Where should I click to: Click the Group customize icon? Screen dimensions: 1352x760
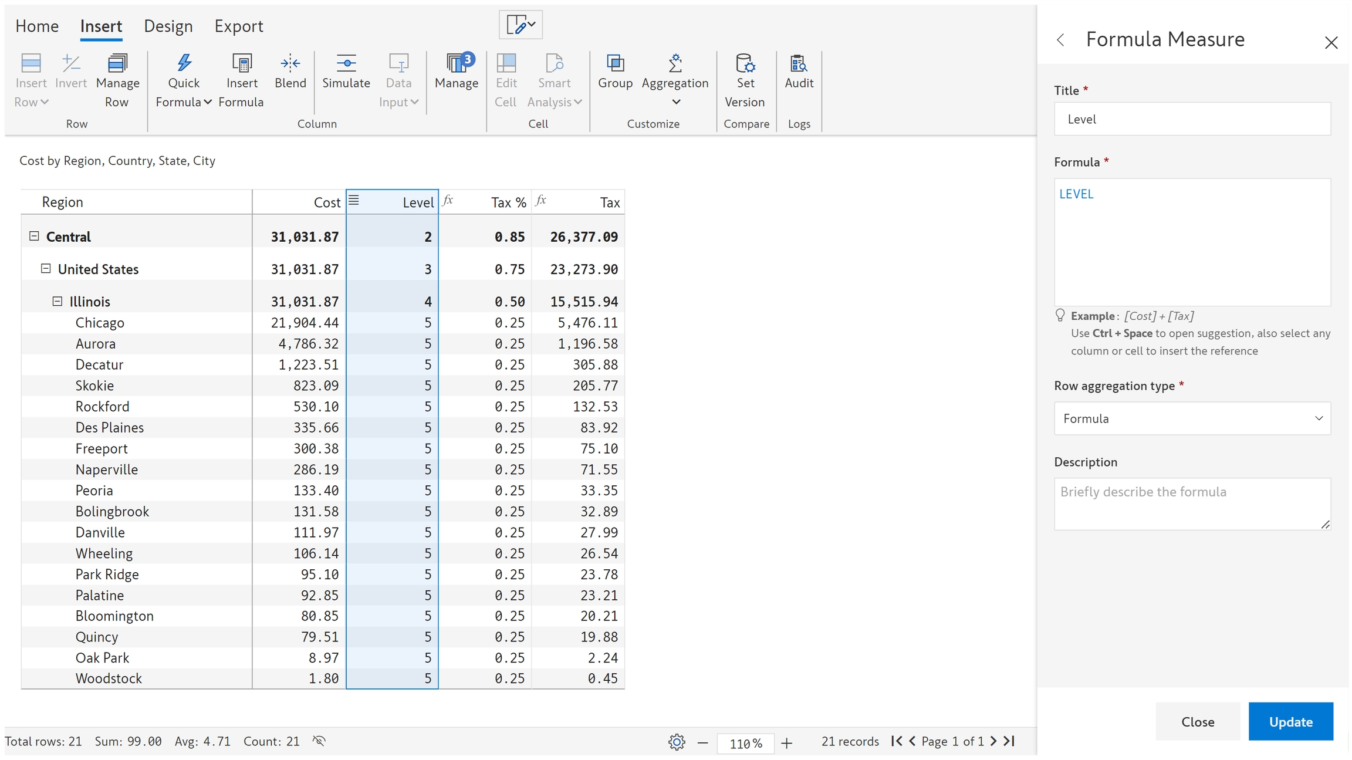pyautogui.click(x=615, y=63)
